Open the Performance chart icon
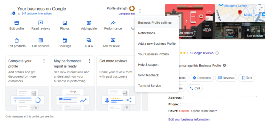This screenshot has width=265, height=126. (113, 23)
